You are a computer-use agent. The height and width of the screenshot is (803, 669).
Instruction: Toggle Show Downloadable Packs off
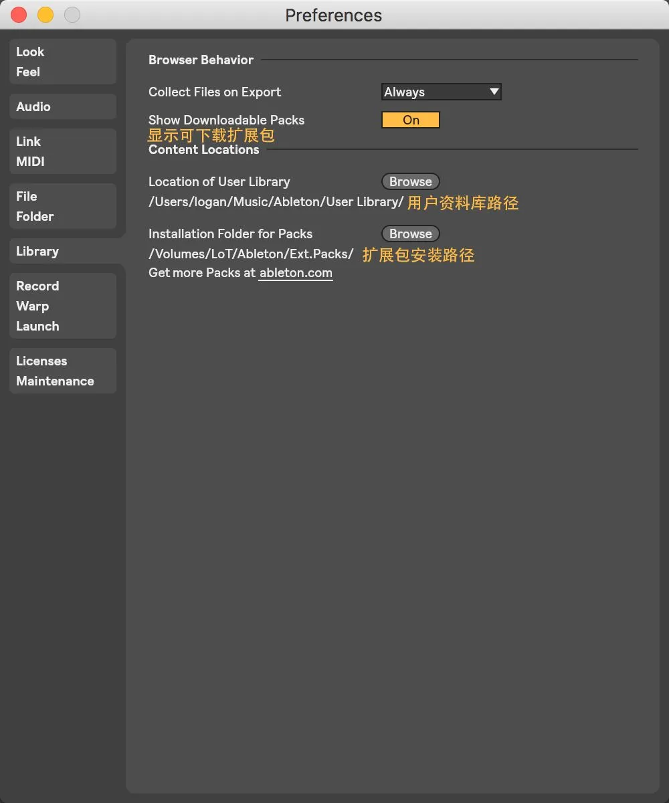pos(410,120)
